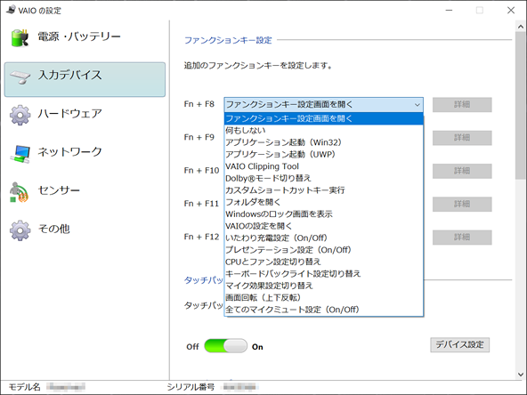Click the VAIO app icon in title bar

[11, 10]
